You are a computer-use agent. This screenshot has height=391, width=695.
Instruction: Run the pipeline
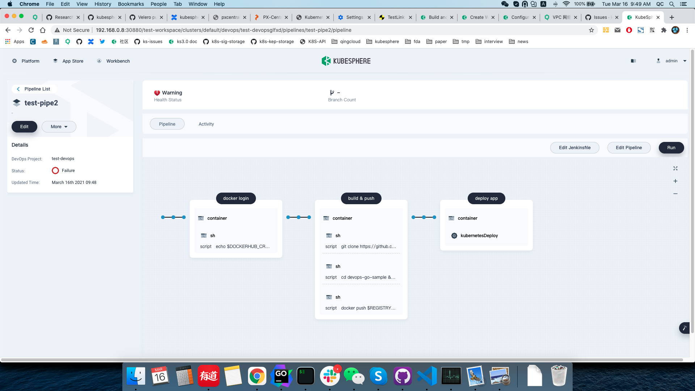671,148
